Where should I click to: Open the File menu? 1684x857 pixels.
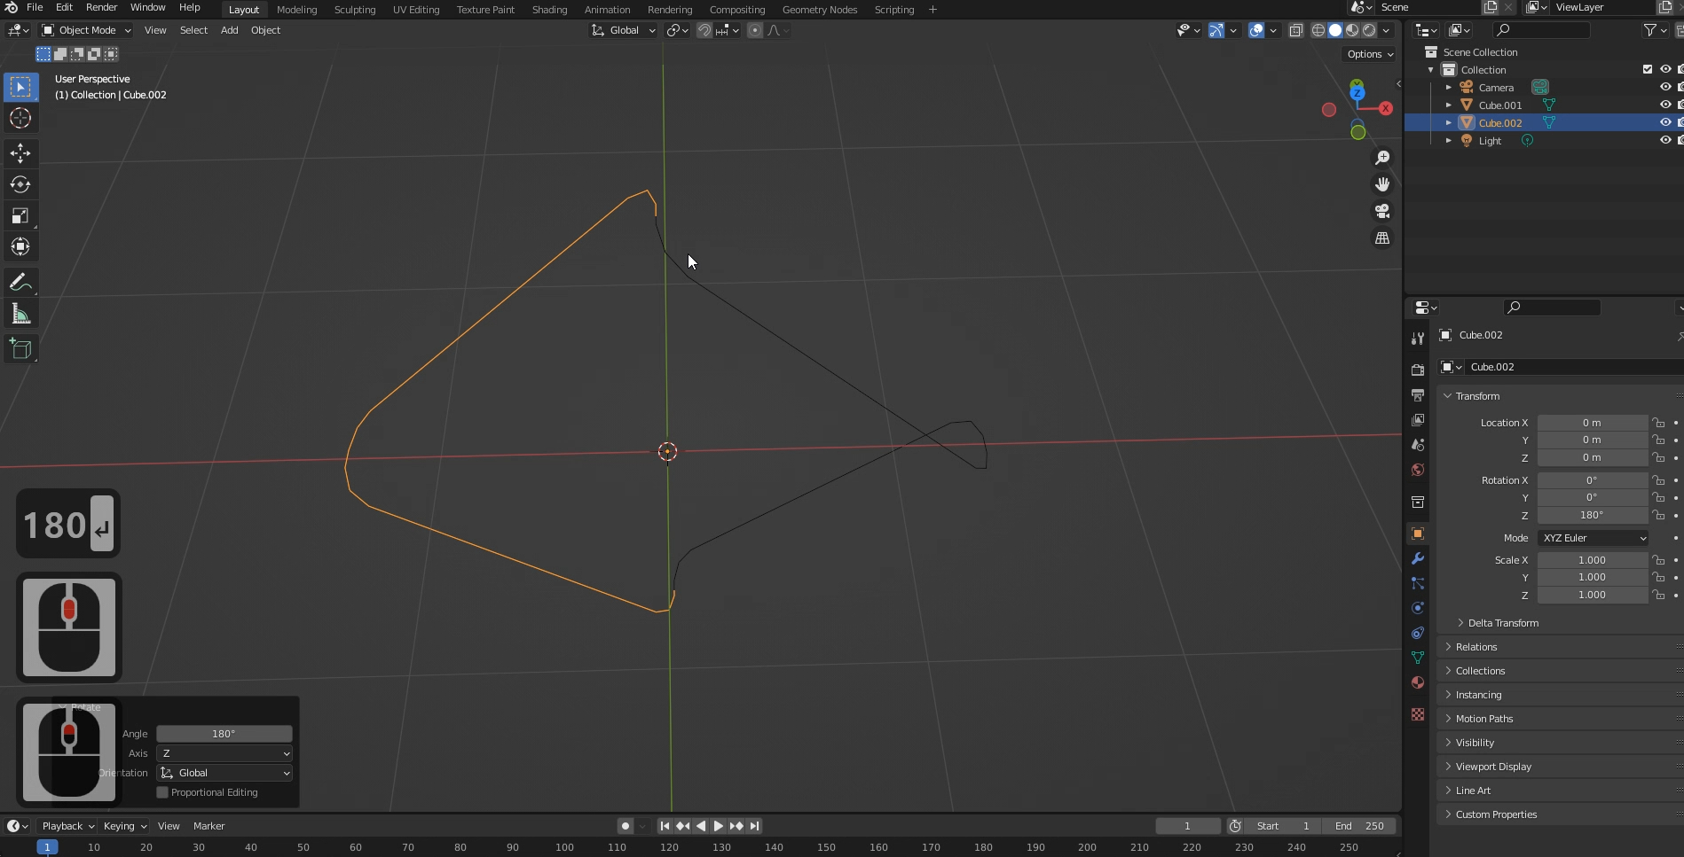coord(35,7)
